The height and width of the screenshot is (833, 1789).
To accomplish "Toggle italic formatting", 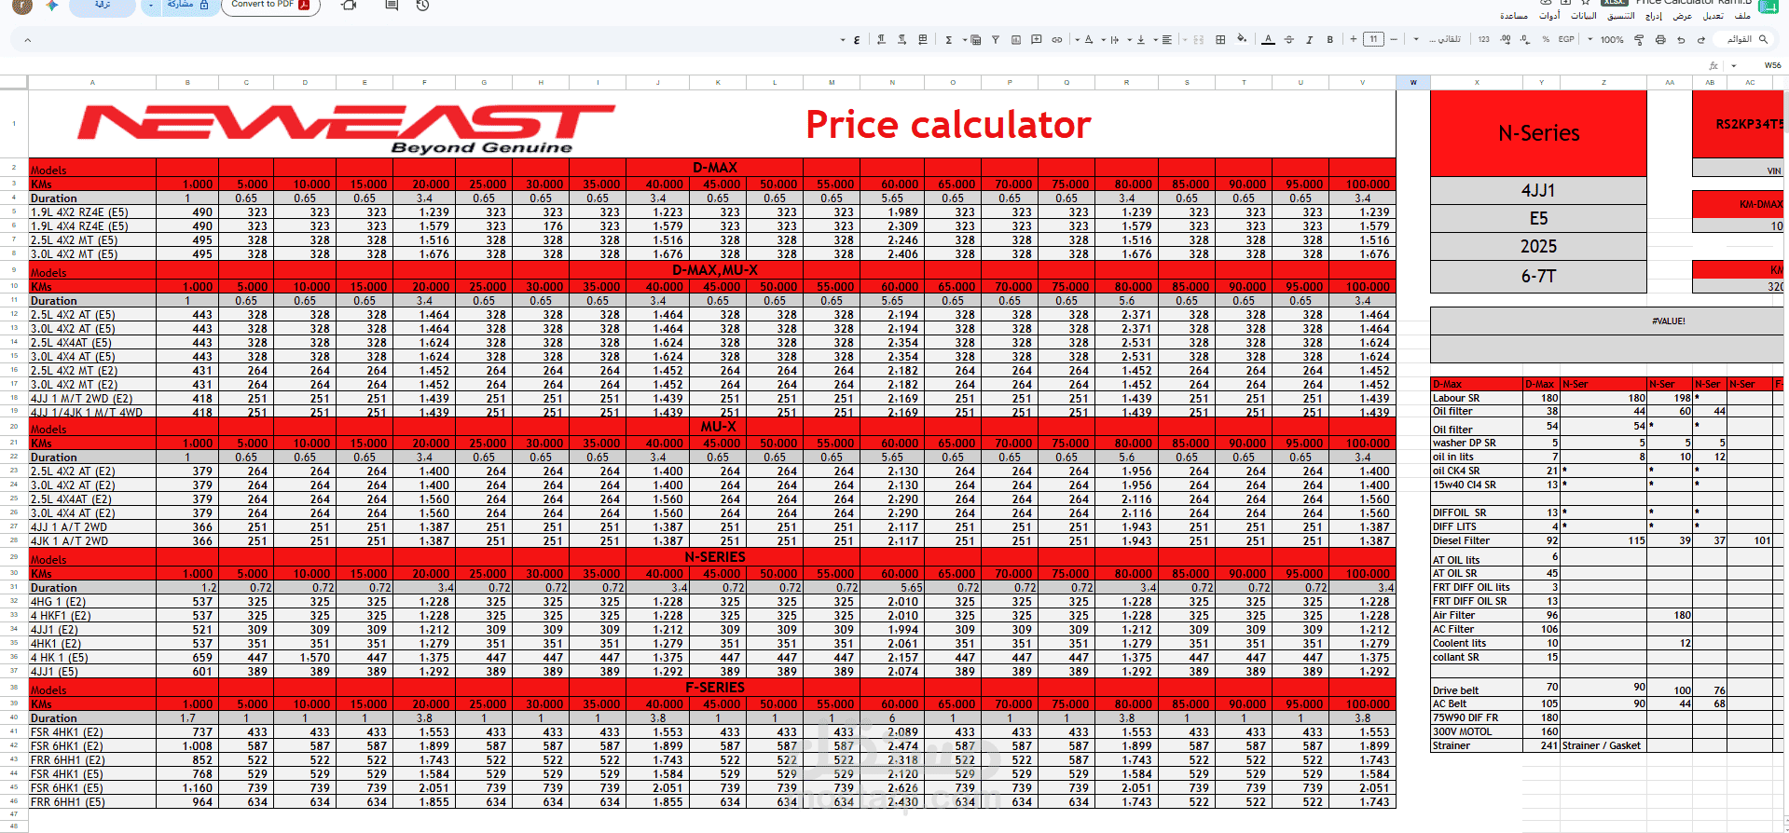I will tap(1309, 40).
